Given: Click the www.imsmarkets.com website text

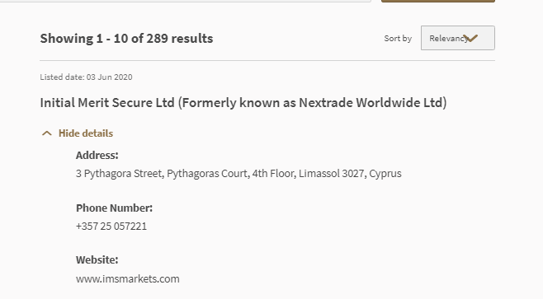Looking at the screenshot, I should (x=127, y=278).
